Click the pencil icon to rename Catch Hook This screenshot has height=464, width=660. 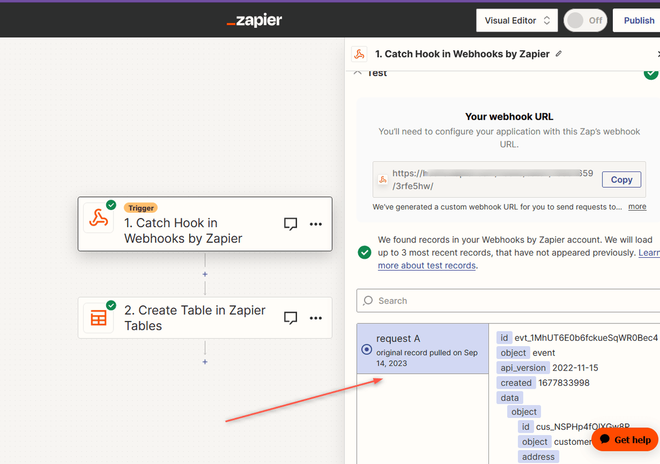[558, 54]
